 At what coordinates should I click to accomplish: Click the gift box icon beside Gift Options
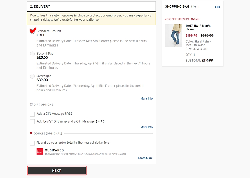31,105
